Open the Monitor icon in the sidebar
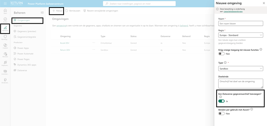 [x=5, y=55]
